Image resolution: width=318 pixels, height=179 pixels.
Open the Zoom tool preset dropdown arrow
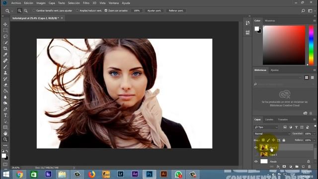click(x=12, y=11)
